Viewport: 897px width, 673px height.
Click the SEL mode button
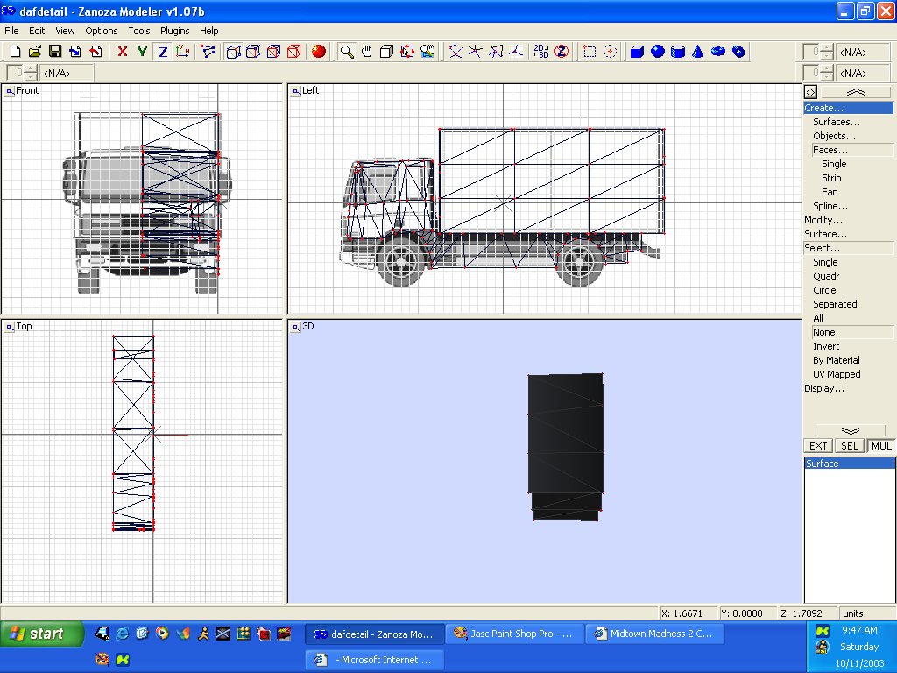[x=850, y=446]
